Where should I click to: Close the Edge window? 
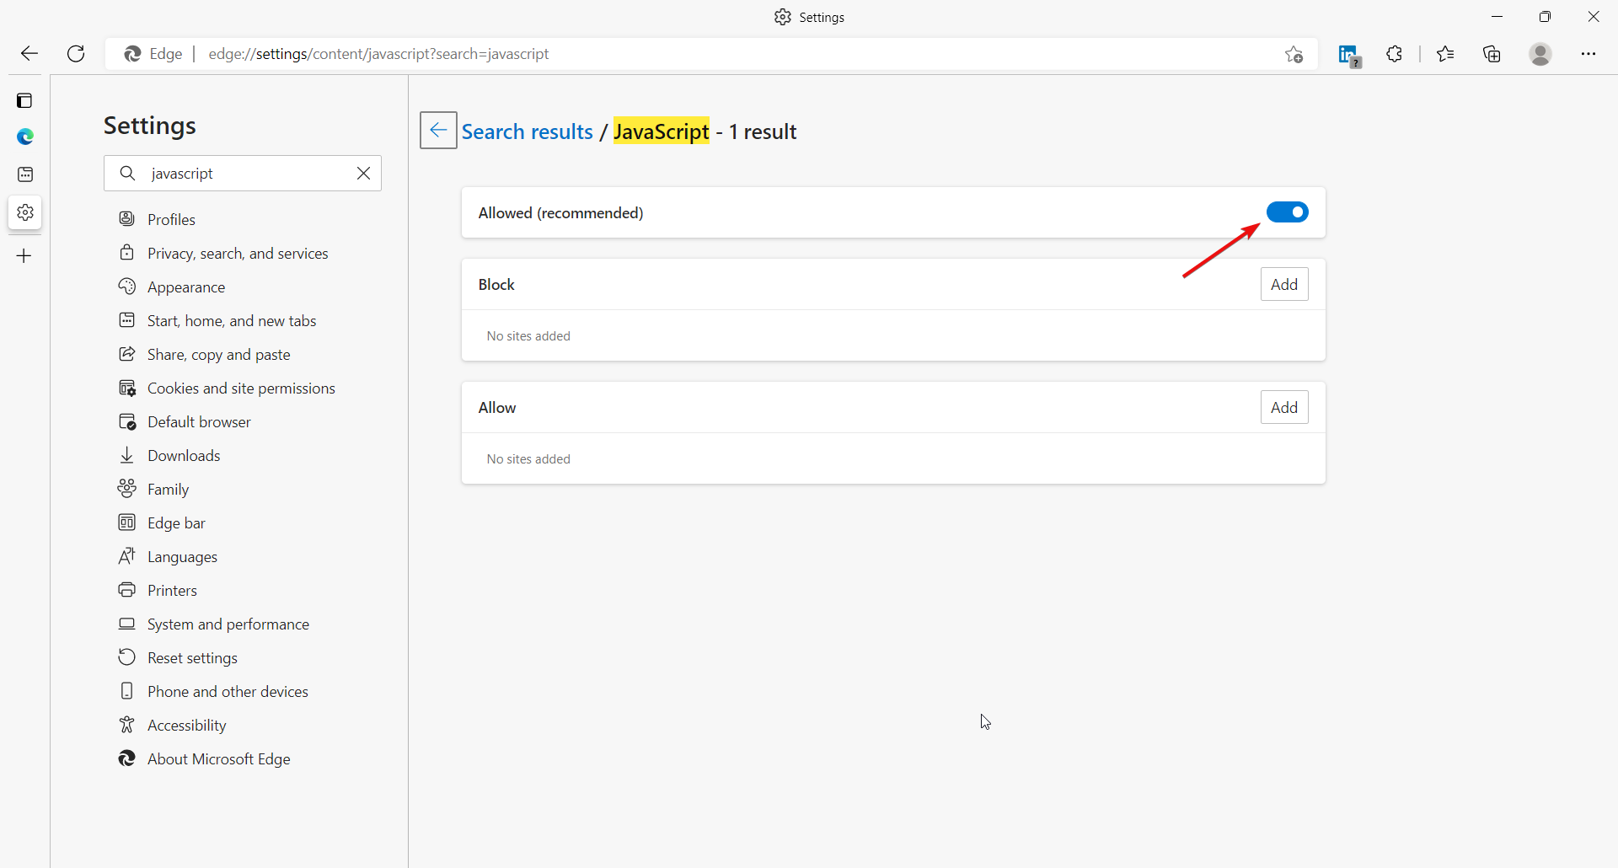pyautogui.click(x=1594, y=17)
